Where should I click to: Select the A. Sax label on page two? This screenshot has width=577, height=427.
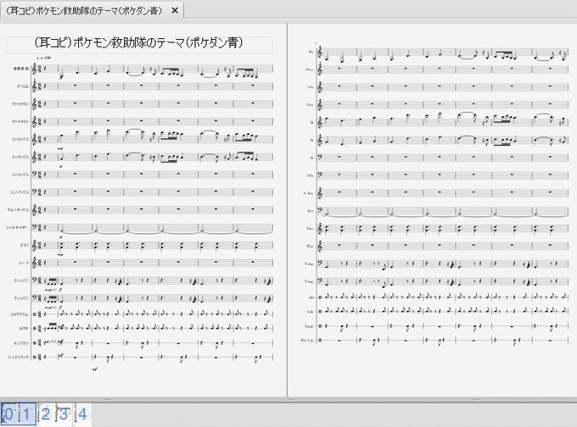[x=308, y=193]
